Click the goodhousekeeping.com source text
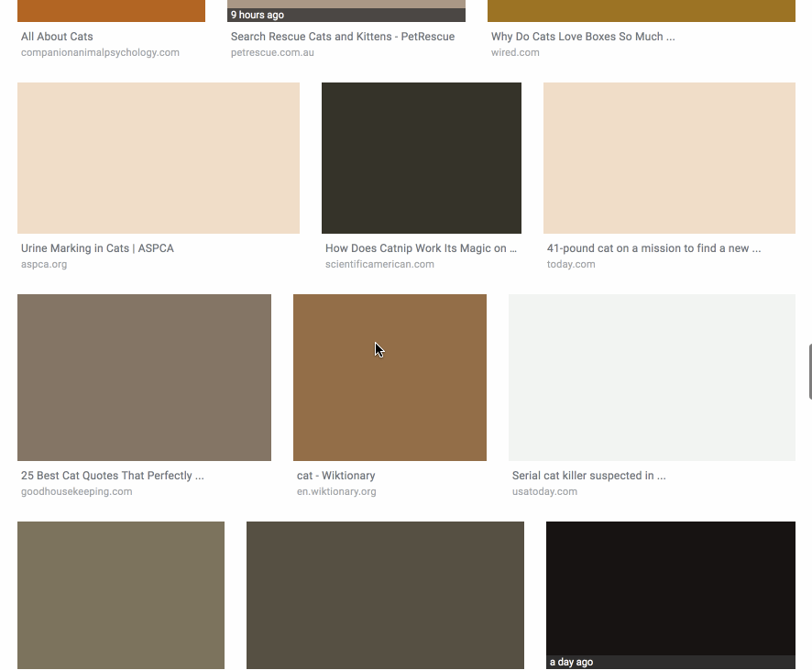812x670 pixels. (77, 492)
